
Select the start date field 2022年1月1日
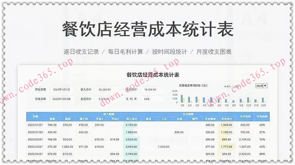(x=61, y=90)
